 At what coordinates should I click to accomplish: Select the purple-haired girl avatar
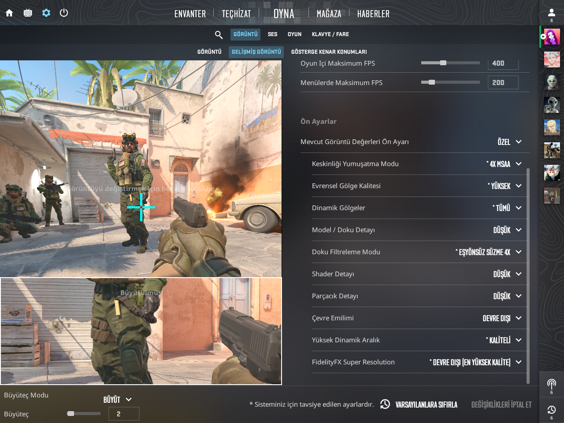(x=552, y=37)
